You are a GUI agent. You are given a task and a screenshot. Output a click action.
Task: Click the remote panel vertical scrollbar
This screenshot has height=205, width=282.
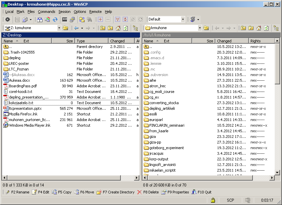277,116
